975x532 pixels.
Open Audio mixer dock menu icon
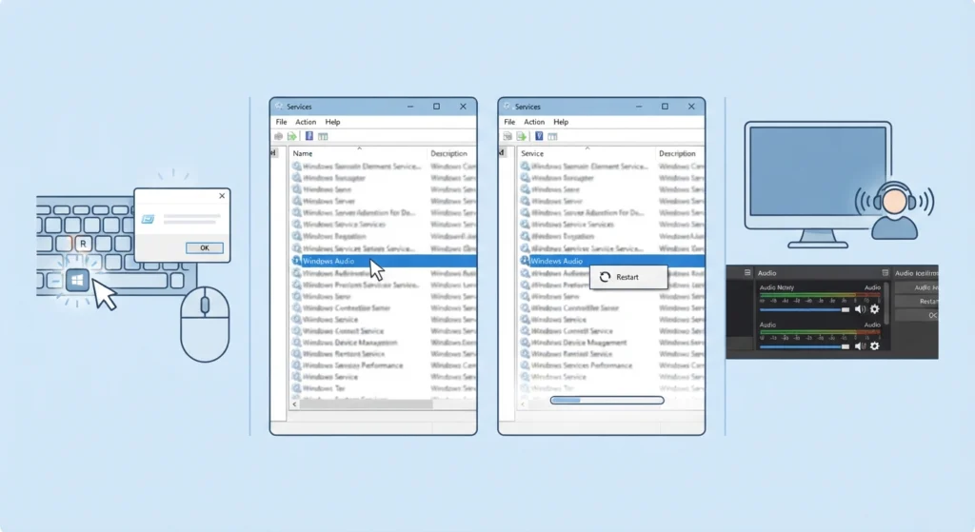click(885, 273)
